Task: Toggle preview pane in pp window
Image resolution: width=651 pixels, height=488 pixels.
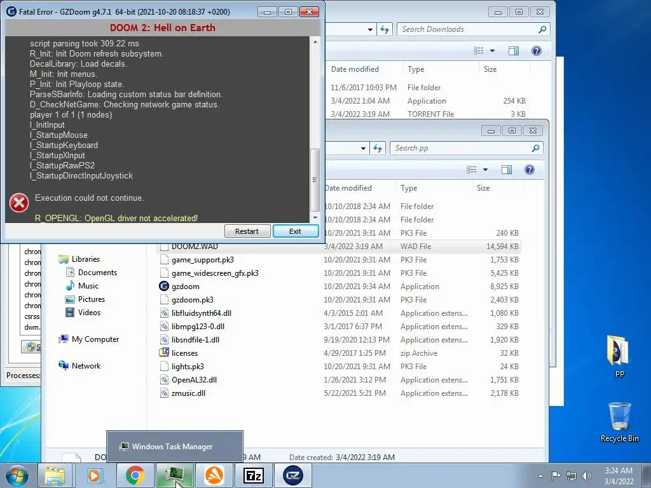Action: (x=507, y=169)
